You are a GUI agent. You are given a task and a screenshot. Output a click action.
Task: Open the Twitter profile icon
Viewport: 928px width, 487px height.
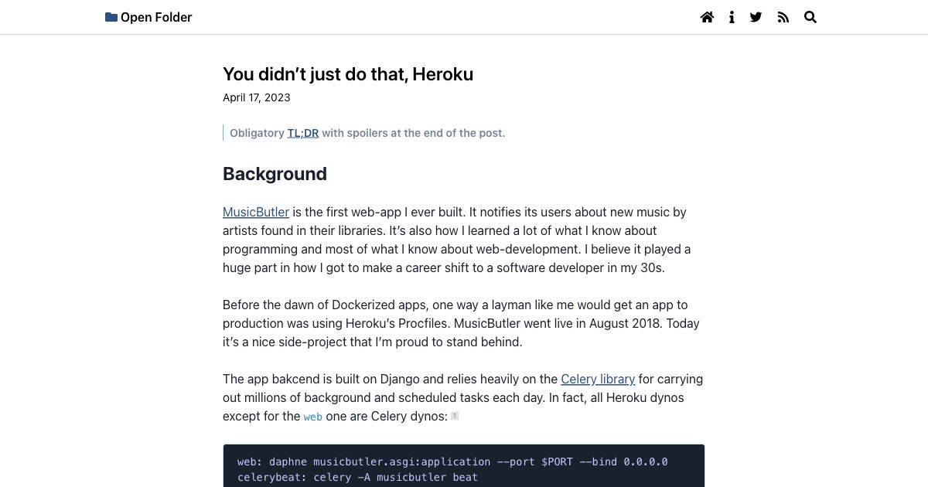tap(756, 17)
